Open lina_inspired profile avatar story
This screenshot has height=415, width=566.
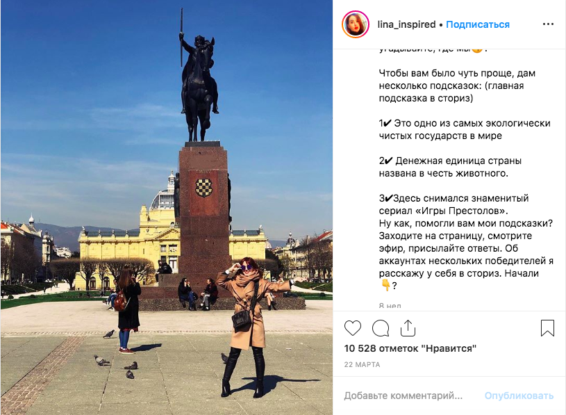point(356,24)
